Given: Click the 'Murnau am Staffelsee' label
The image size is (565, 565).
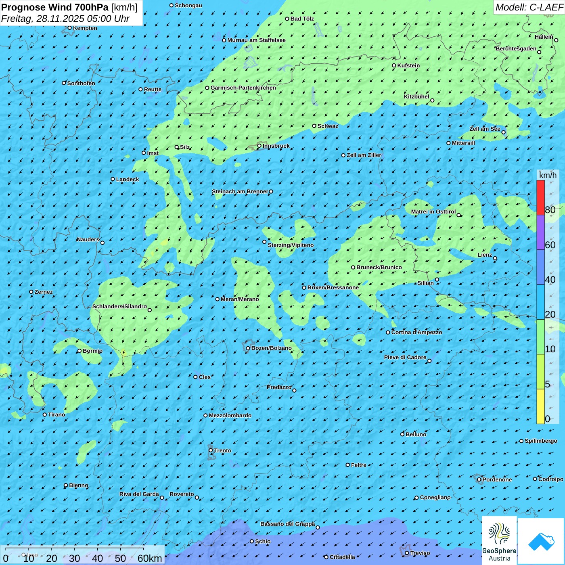Looking at the screenshot, I should pos(256,40).
